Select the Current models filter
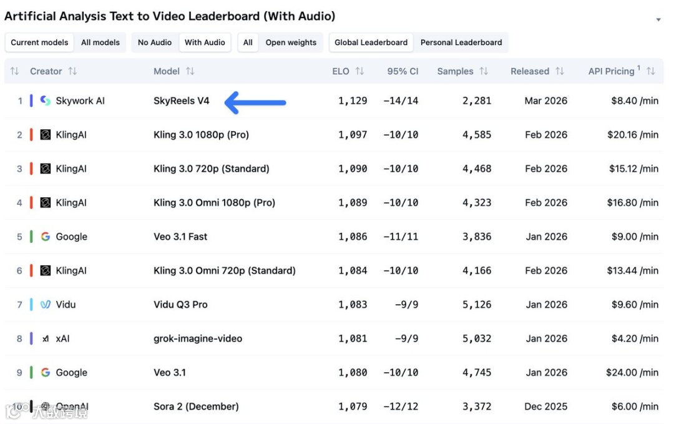Screen dimensions: 674x424 coord(39,42)
